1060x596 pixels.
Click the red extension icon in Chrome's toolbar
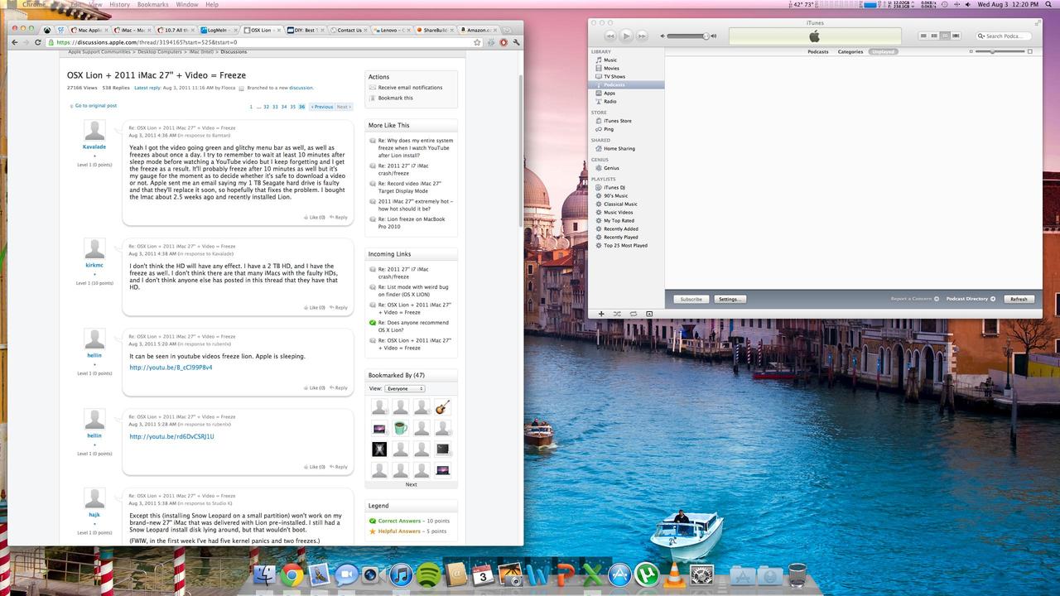(503, 42)
